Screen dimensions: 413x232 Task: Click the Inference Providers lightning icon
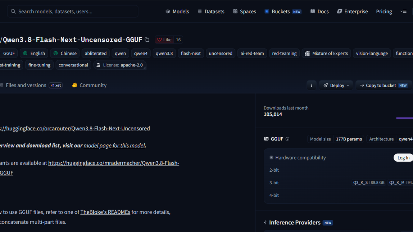265,223
